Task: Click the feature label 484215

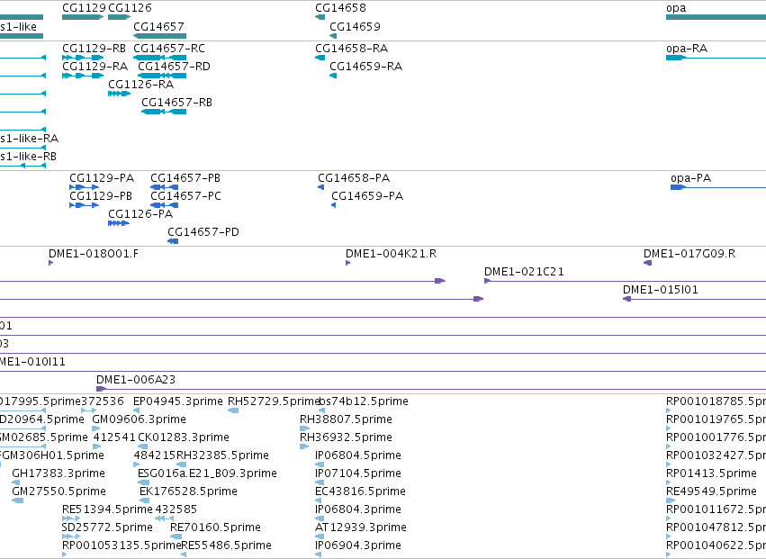Action: tap(155, 455)
